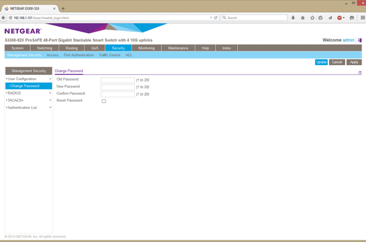Image resolution: width=366 pixels, height=242 pixels.
Task: Click the Confirm Password input field
Action: point(118,94)
